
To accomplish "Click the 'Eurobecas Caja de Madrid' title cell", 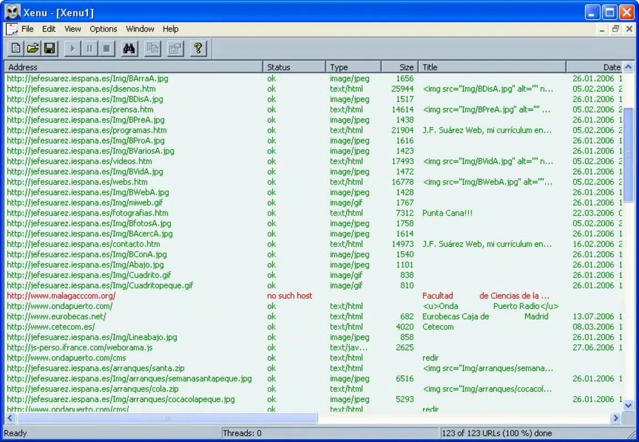I will (x=485, y=317).
